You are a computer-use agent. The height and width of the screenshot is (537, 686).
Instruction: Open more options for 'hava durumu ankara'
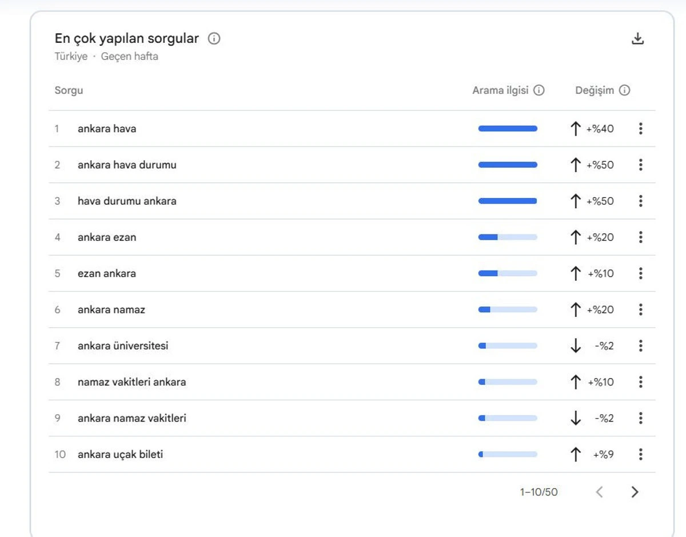tap(640, 201)
